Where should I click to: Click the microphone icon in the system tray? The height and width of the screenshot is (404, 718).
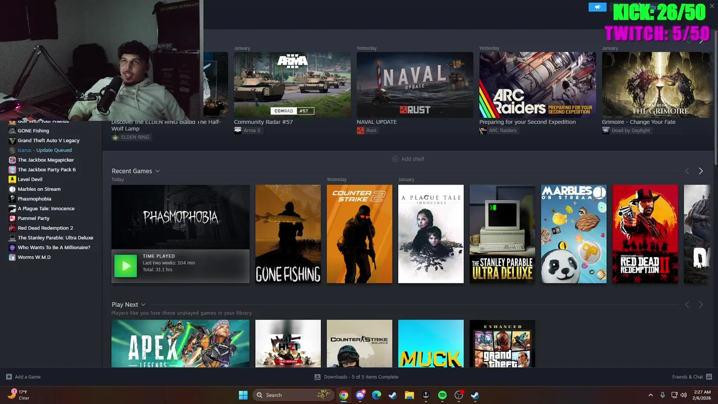pos(662,395)
